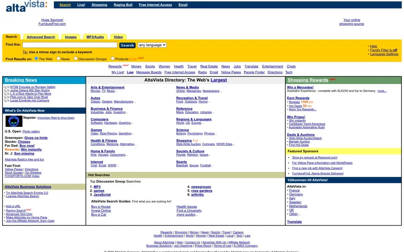
Task: Open the Buy a House guide
Action: coord(101,207)
